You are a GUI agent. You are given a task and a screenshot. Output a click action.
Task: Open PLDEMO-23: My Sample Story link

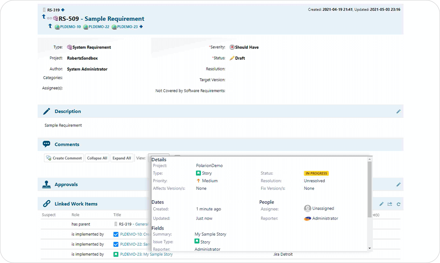tap(146, 254)
